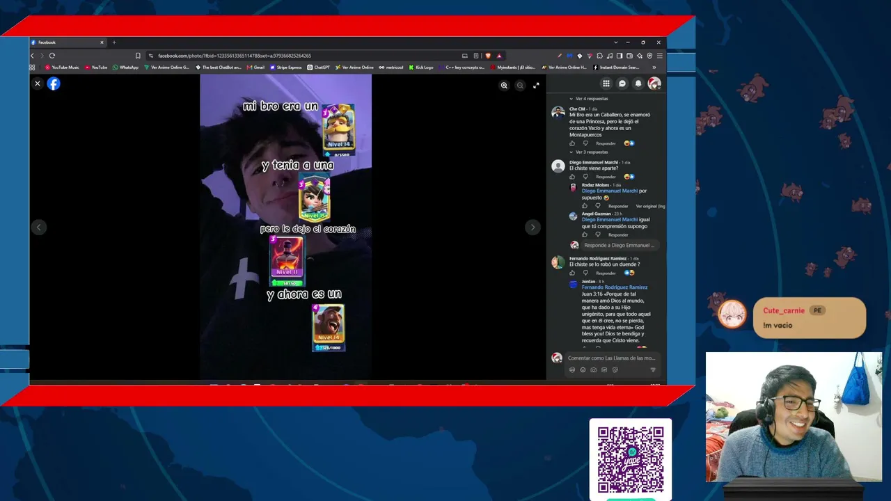Go to the previous photo
The height and width of the screenshot is (501, 891).
point(38,227)
